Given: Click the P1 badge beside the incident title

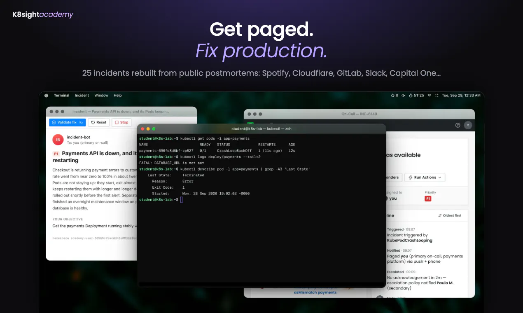Looking at the screenshot, I should [x=56, y=154].
